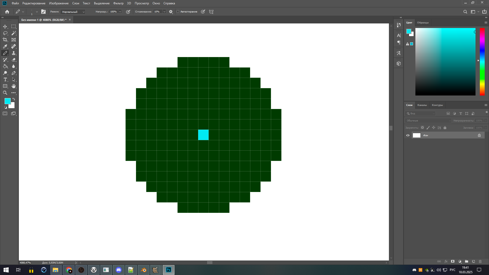Select the Type tool
Image resolution: width=489 pixels, height=275 pixels.
(x=5, y=79)
